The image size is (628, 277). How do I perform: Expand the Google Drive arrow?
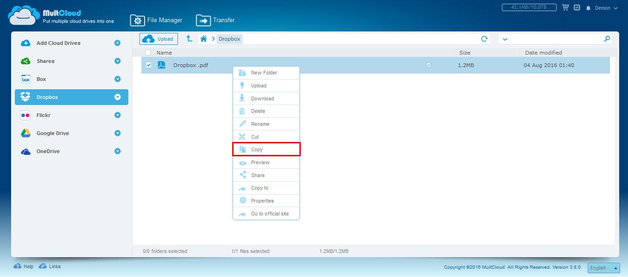[x=117, y=133]
